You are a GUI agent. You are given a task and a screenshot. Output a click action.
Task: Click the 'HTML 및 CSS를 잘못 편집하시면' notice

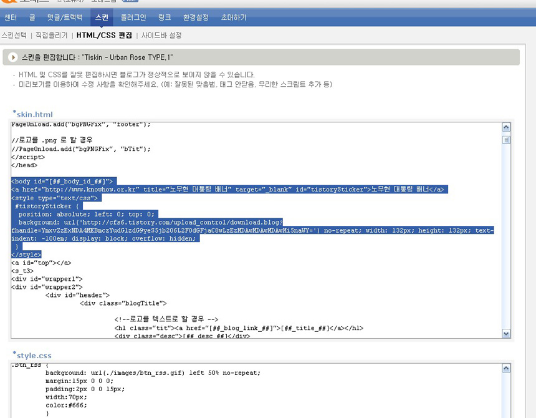pyautogui.click(x=136, y=75)
